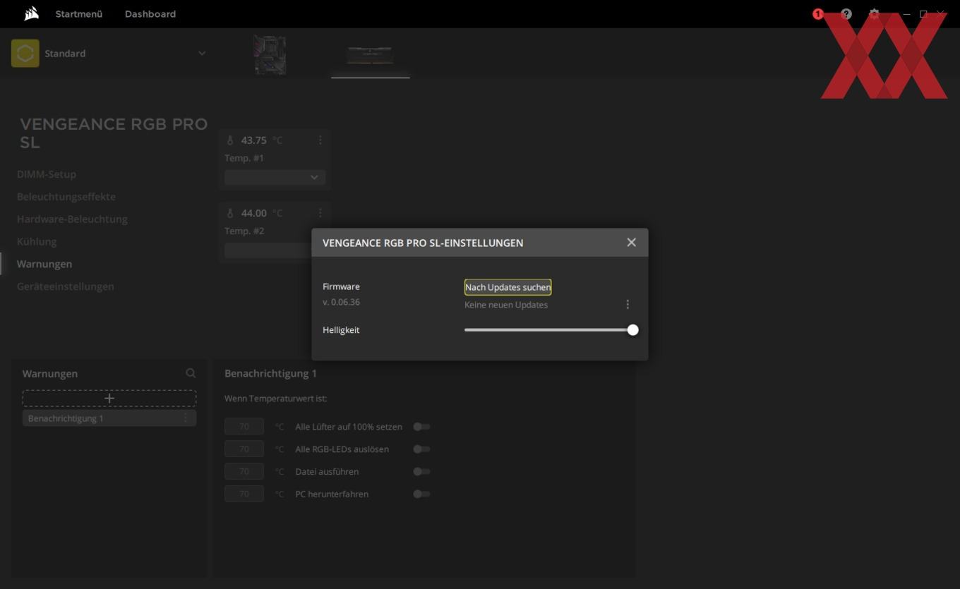Click thermometer icon of Temp. #1

[230, 140]
